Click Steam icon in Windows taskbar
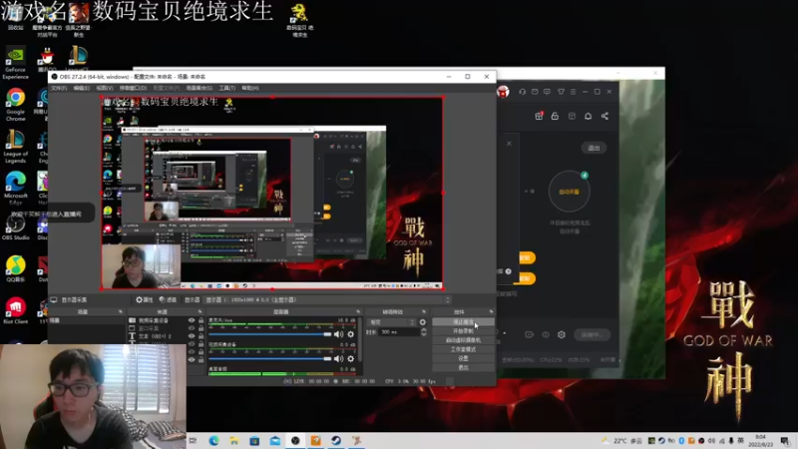 tap(336, 440)
